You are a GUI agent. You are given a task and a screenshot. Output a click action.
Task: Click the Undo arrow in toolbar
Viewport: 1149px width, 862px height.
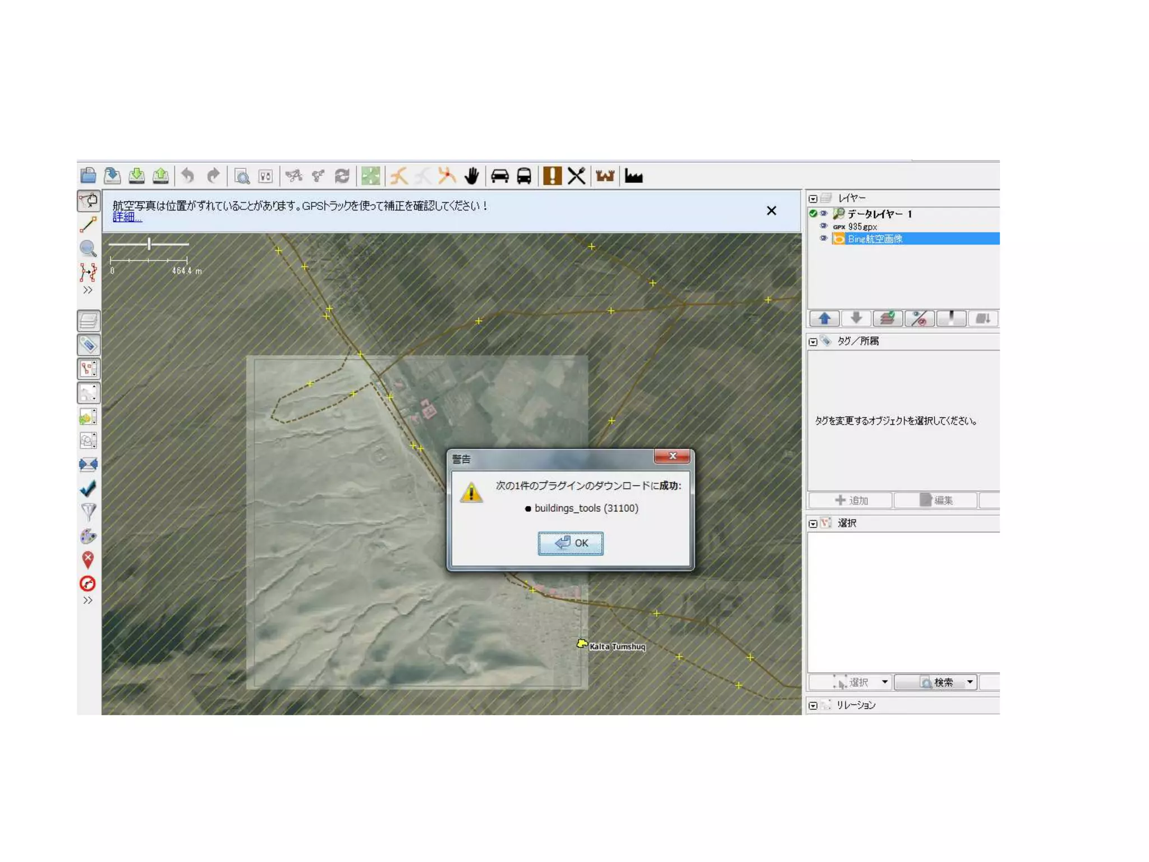[188, 176]
